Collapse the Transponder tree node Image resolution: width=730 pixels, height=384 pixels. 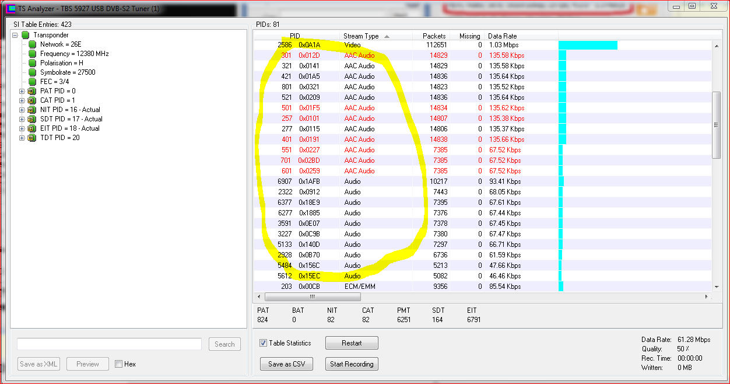coord(15,35)
